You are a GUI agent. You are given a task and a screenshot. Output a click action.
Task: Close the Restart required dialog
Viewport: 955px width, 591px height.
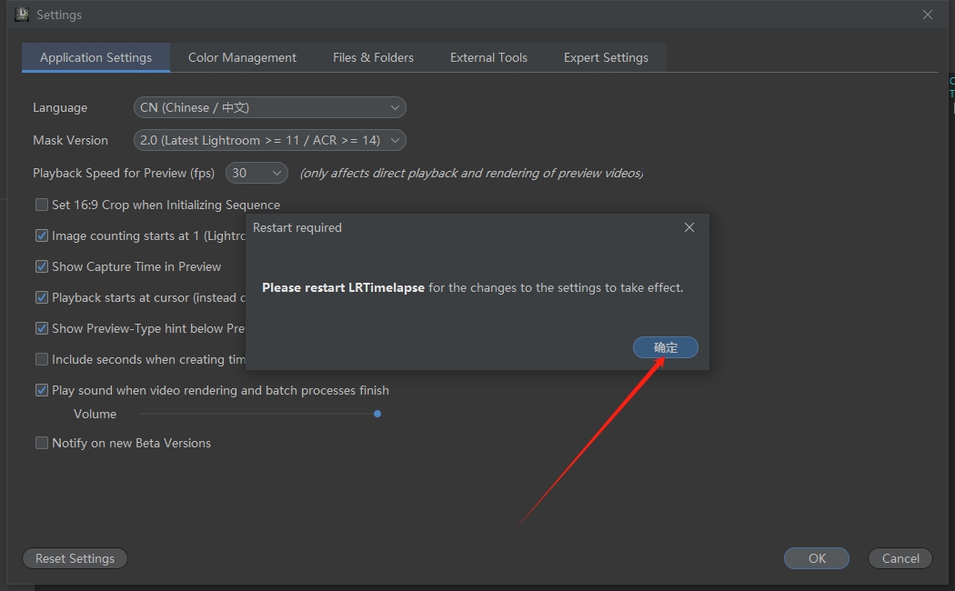pyautogui.click(x=689, y=227)
